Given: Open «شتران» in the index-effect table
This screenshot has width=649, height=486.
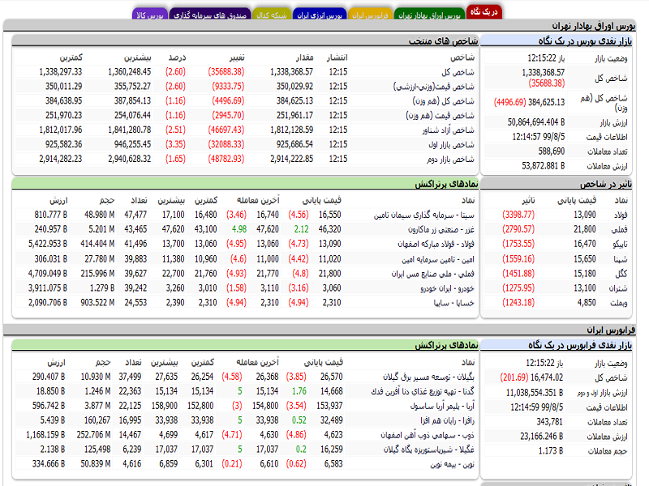Looking at the screenshot, I should [x=618, y=288].
